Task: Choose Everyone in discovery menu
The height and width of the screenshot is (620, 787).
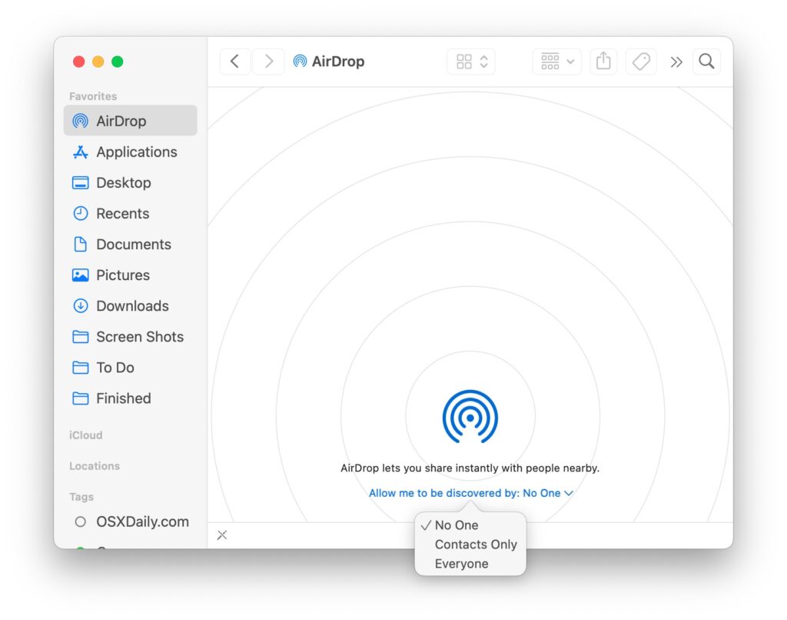Action: (x=470, y=564)
